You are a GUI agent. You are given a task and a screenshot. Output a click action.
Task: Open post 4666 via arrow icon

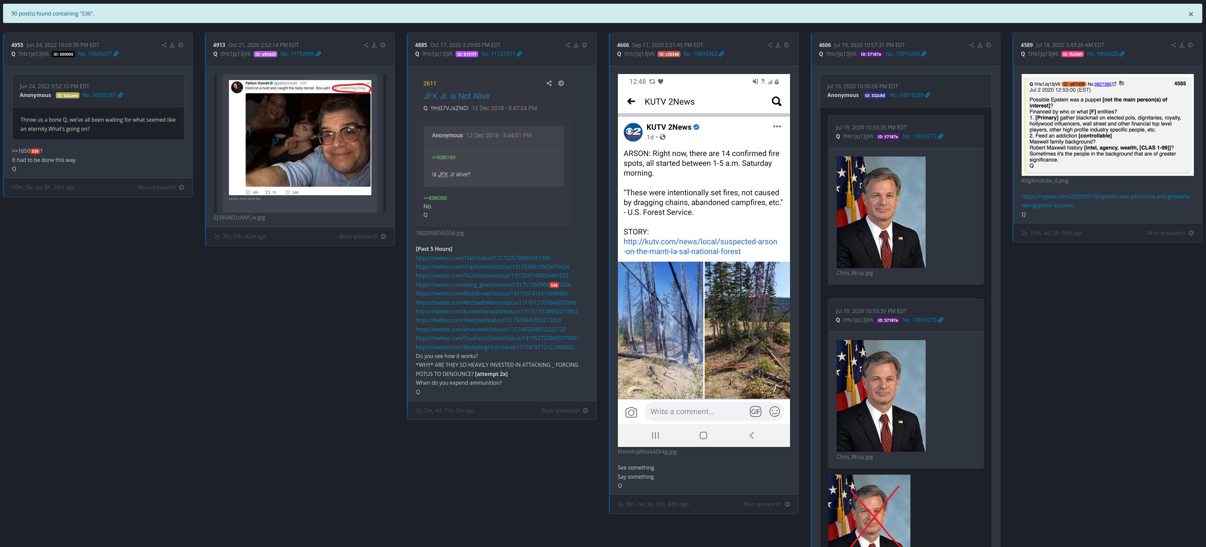(787, 45)
